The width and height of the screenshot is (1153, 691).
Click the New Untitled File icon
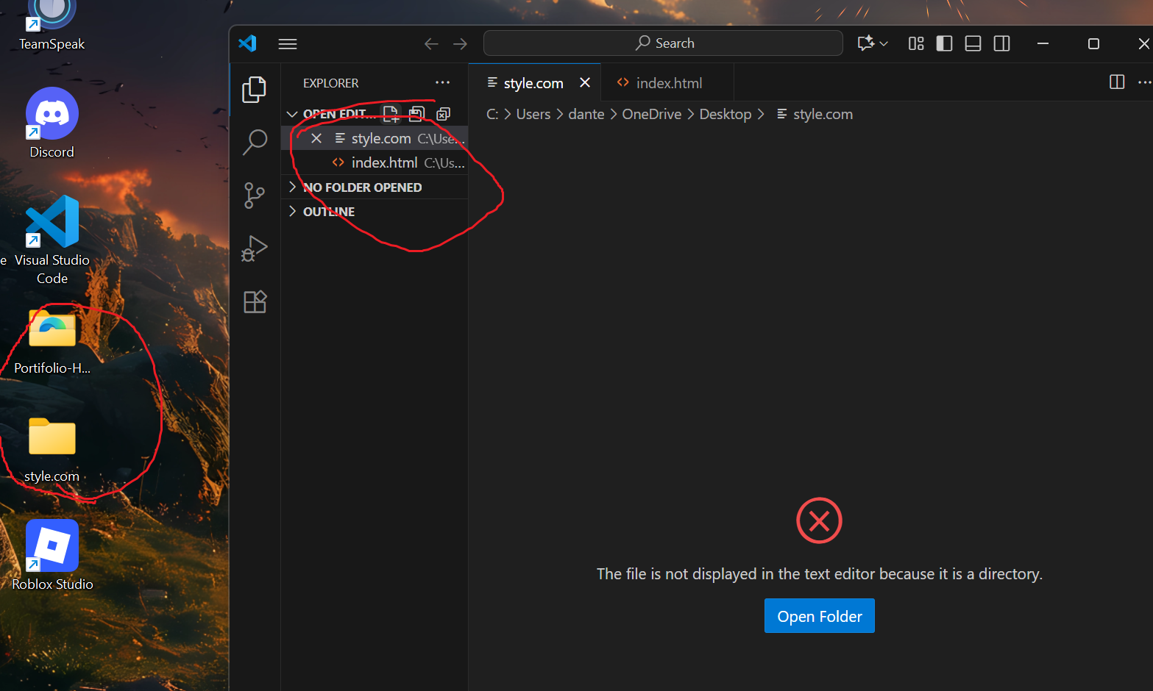pyautogui.click(x=391, y=114)
